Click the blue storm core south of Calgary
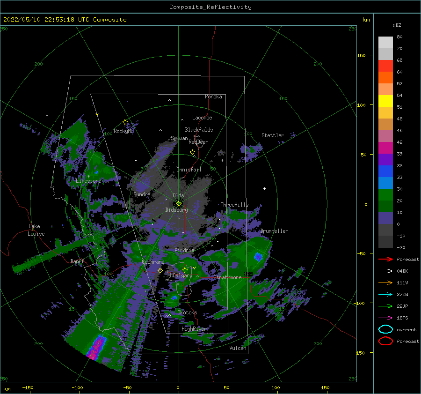 [x=174, y=297]
